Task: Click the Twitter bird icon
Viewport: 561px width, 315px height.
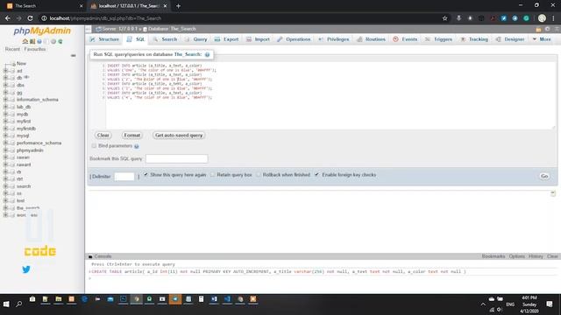Action: coord(26,269)
